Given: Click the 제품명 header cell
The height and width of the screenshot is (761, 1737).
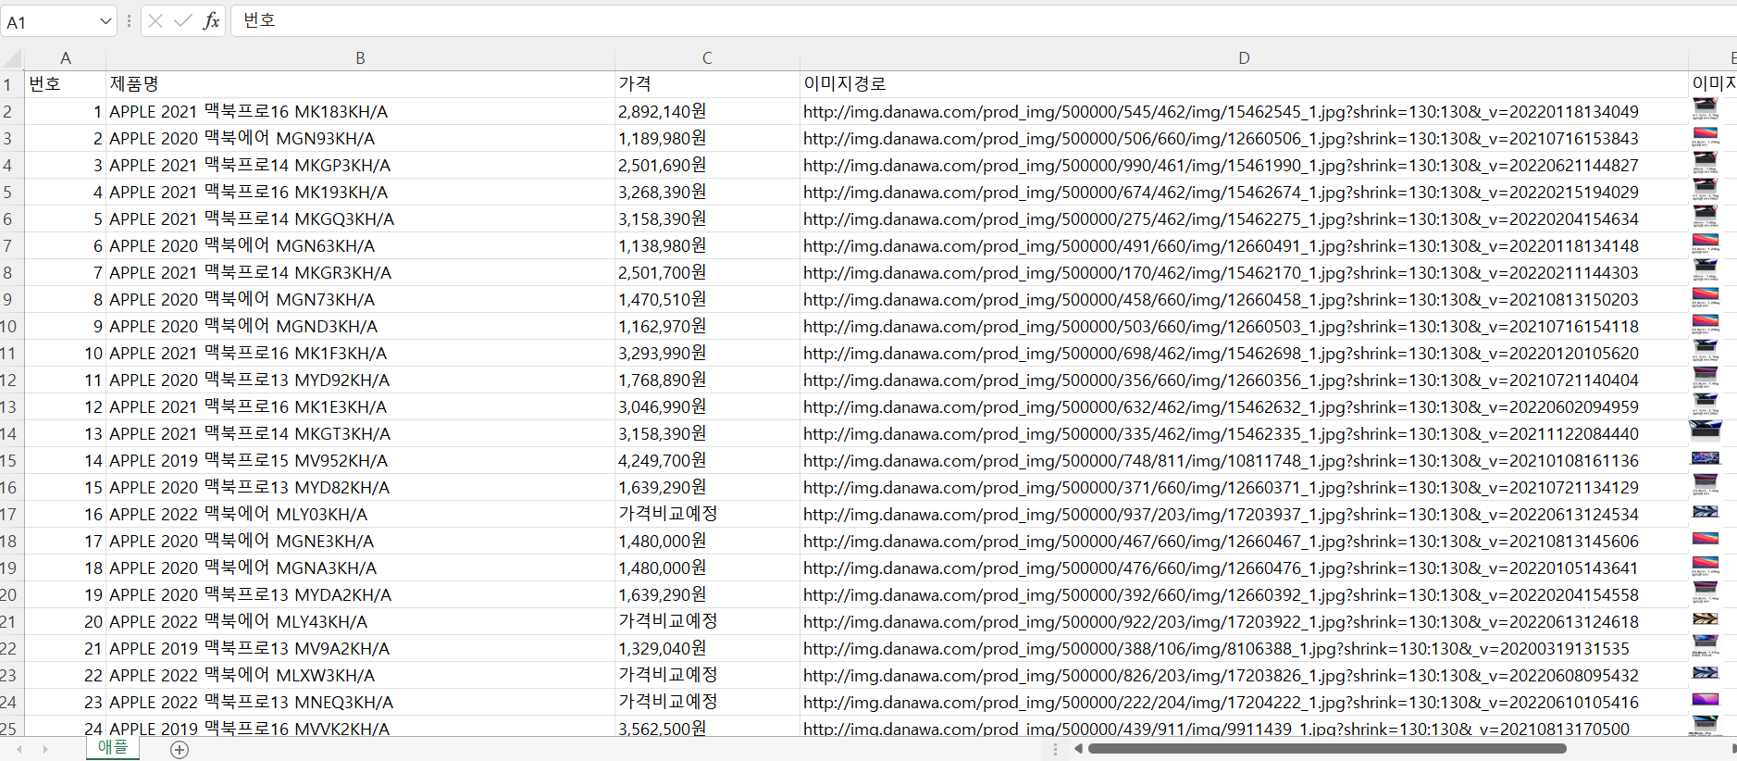Looking at the screenshot, I should point(360,84).
